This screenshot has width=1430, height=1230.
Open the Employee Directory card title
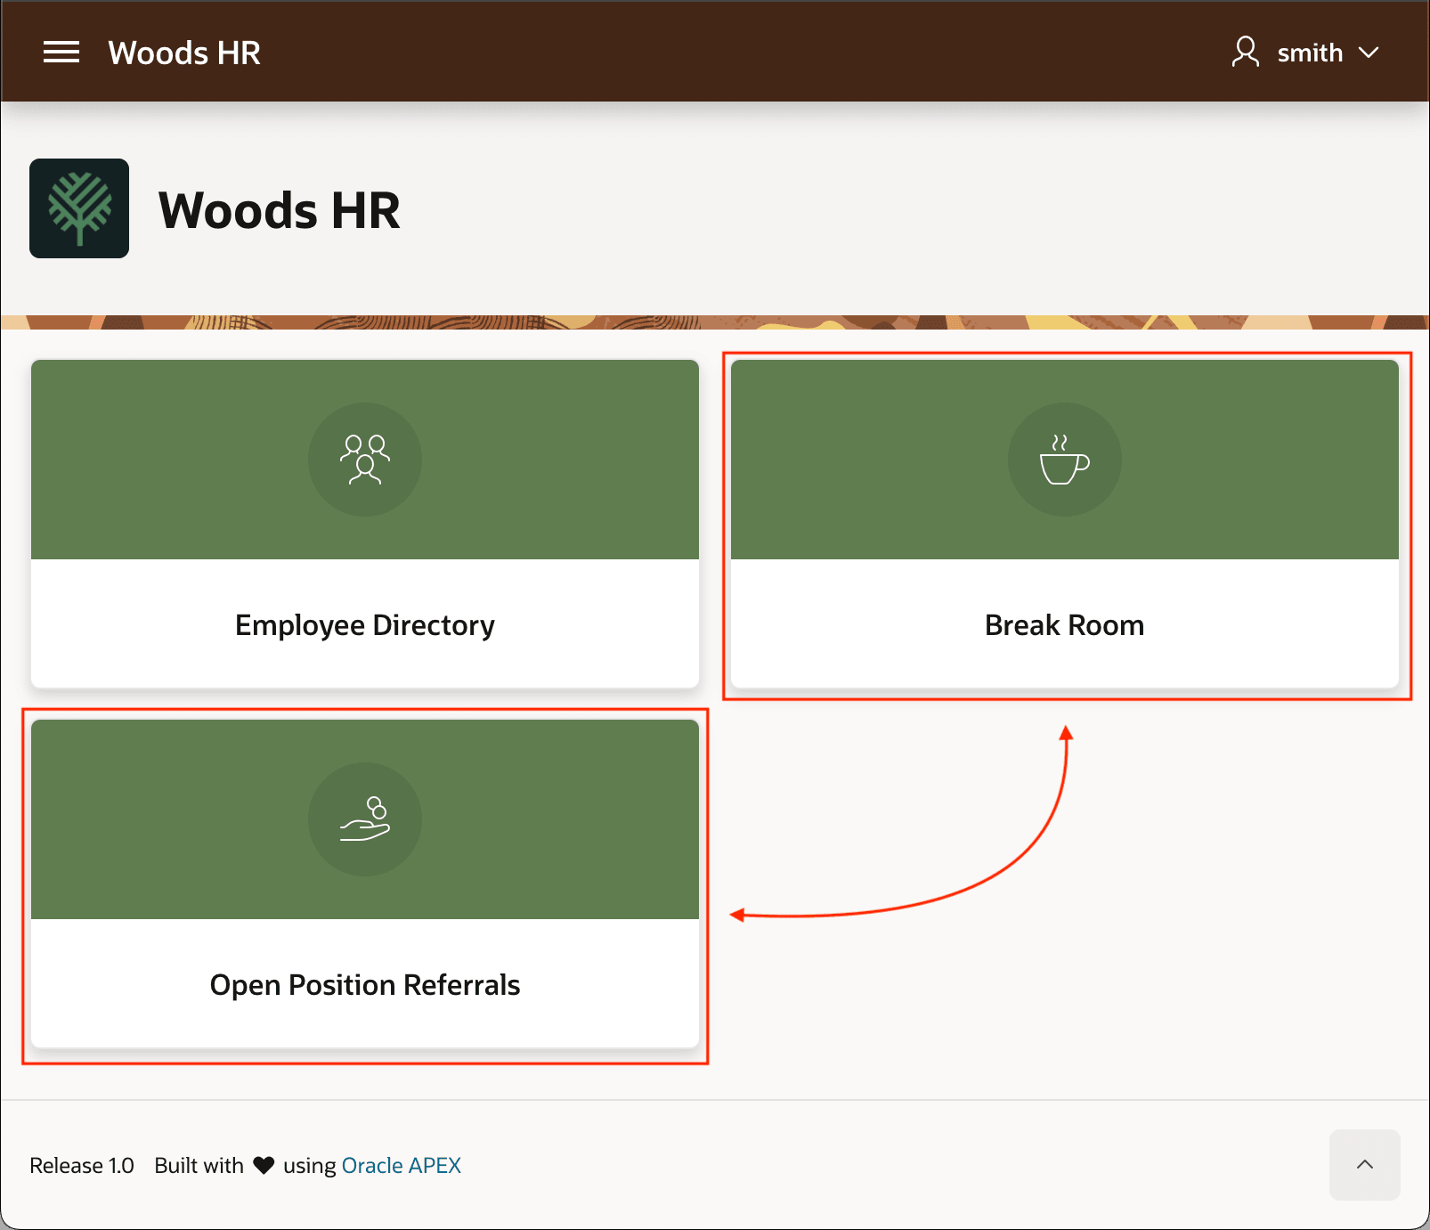click(x=365, y=625)
